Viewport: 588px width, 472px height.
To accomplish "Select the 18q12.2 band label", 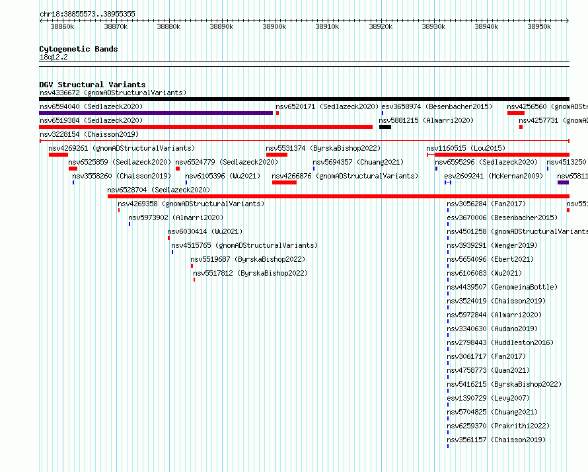I will point(54,57).
